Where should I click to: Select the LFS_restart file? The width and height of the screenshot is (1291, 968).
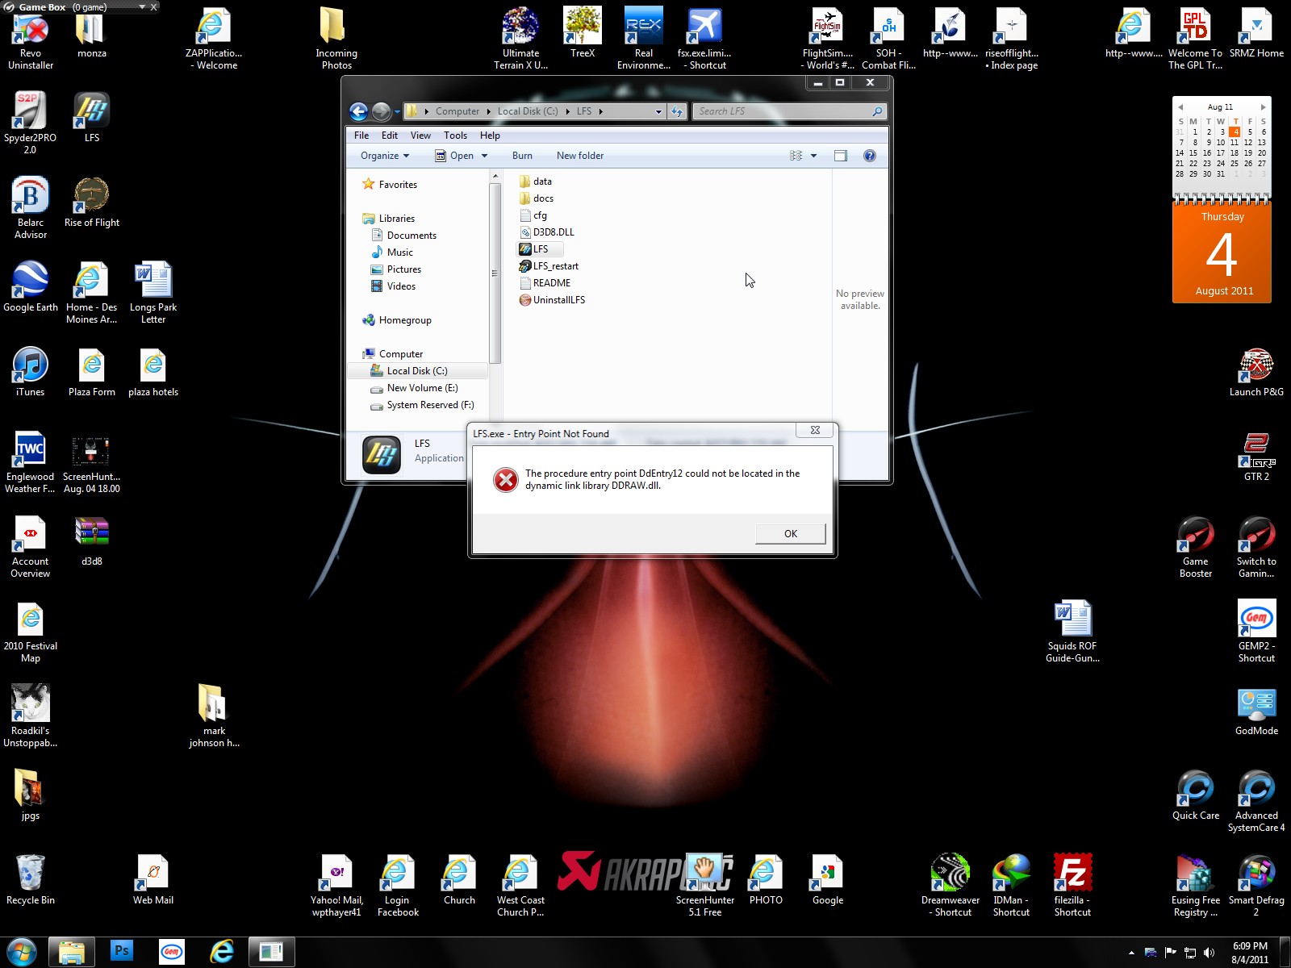549,266
